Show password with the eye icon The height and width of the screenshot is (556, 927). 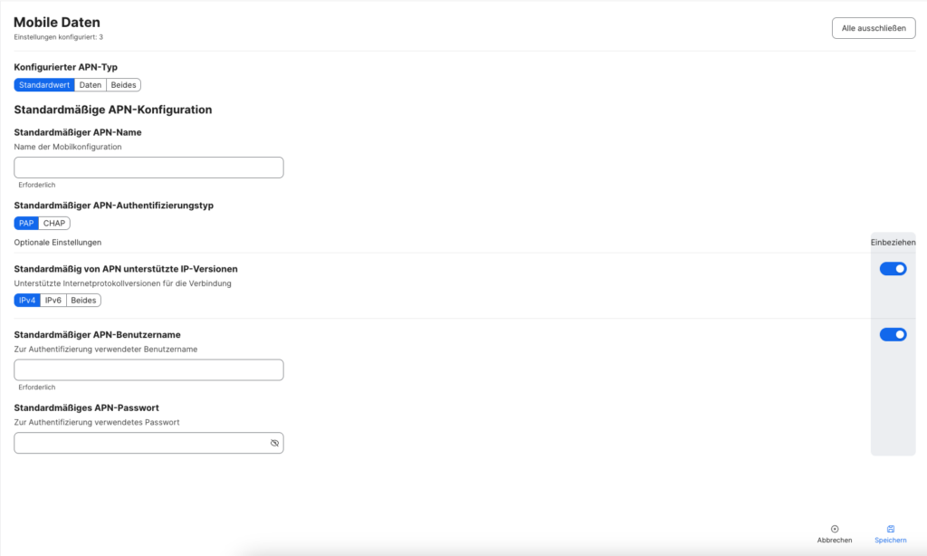pyautogui.click(x=274, y=444)
